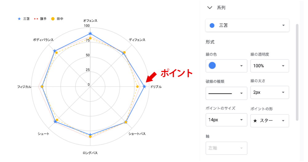Click the sidebar vertical scrollbar
The height and width of the screenshot is (162, 308).
tap(297, 72)
